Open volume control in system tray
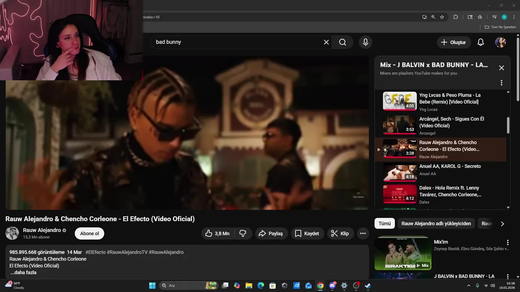This screenshot has width=520, height=292. pyautogui.click(x=493, y=286)
